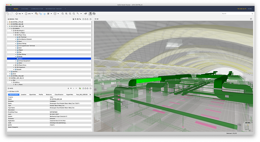Open the Relations info tab

49,94
